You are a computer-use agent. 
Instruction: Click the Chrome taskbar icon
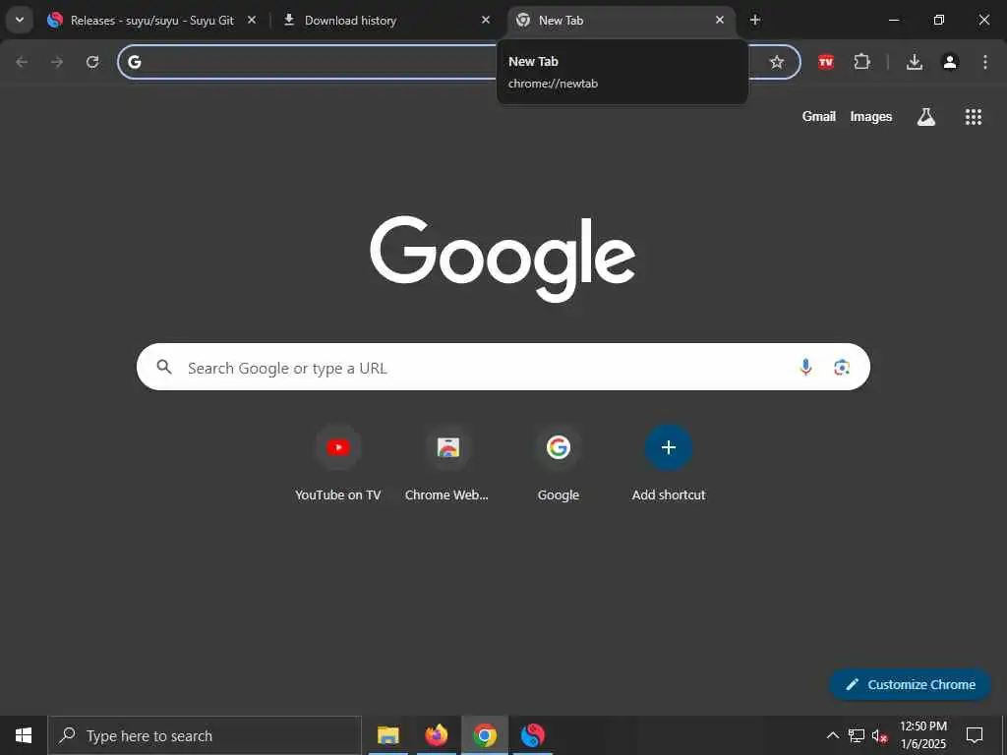click(485, 735)
